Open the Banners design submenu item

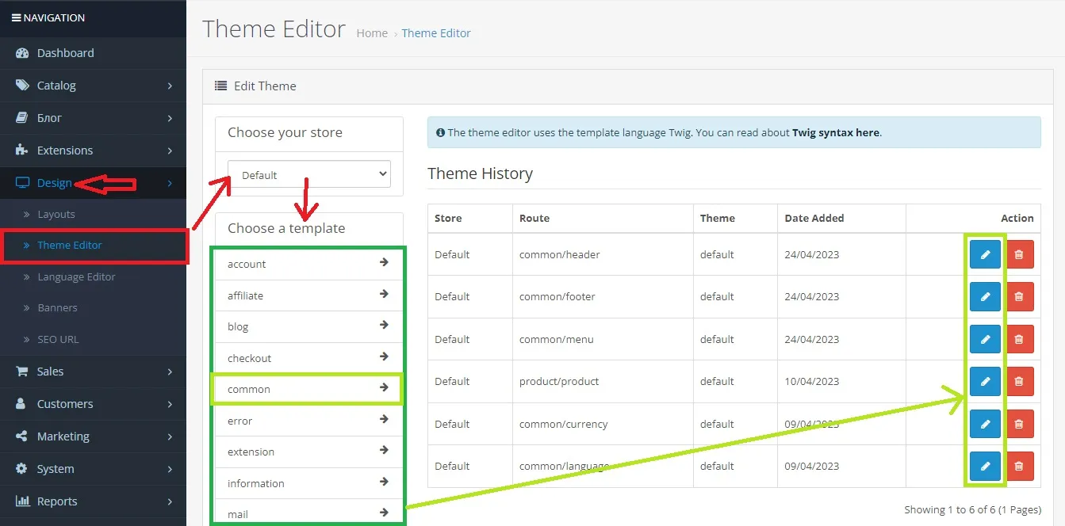57,308
